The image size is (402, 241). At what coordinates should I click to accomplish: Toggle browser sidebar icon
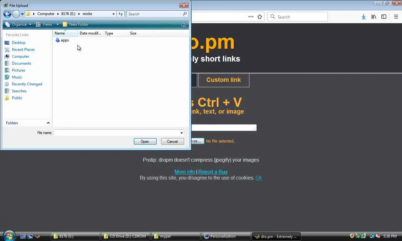(x=384, y=17)
